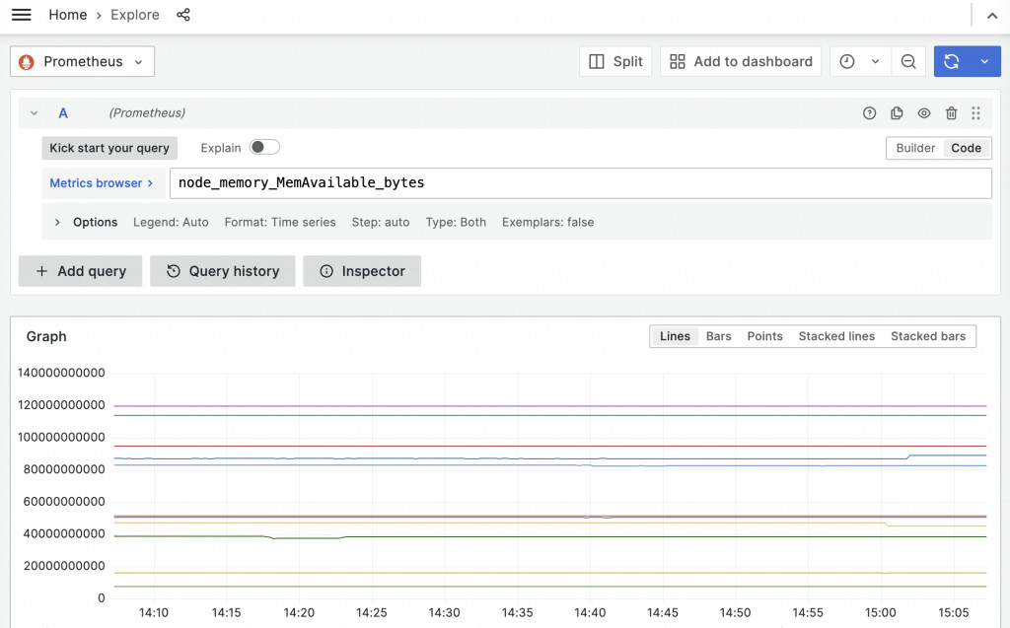
Task: Switch query editor to Builder mode
Action: click(915, 148)
